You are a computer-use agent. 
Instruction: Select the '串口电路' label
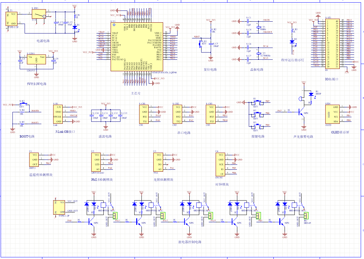tap(184, 133)
